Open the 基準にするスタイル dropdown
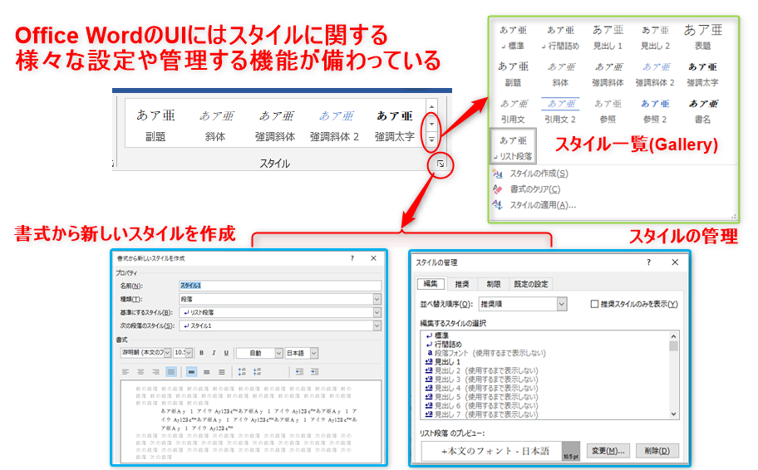The image size is (758, 470). point(377,312)
